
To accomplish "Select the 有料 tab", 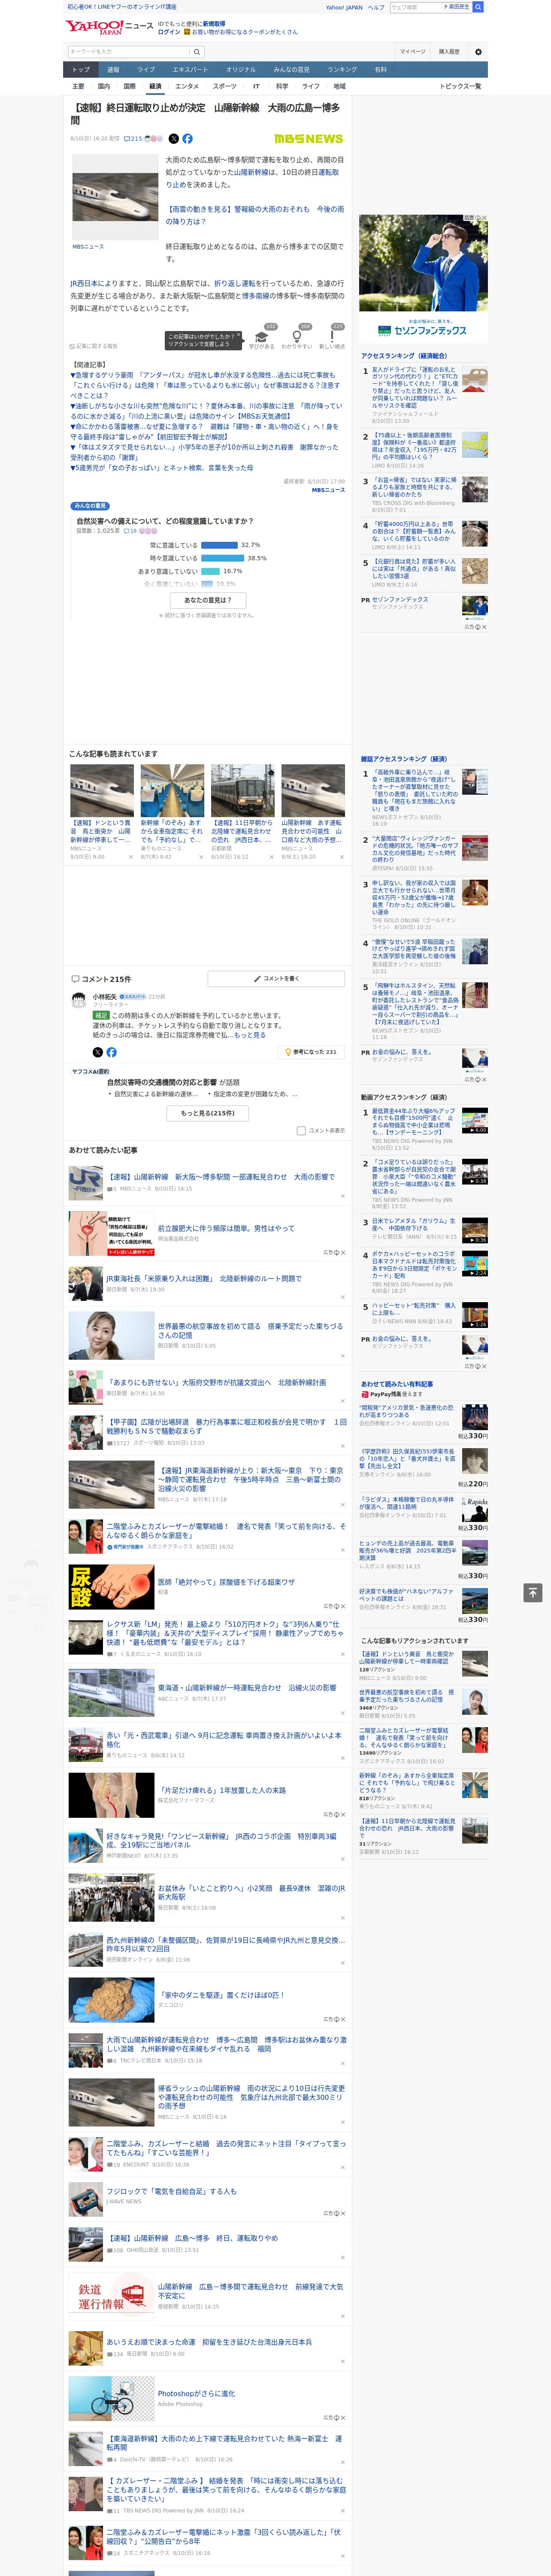I will (x=380, y=70).
